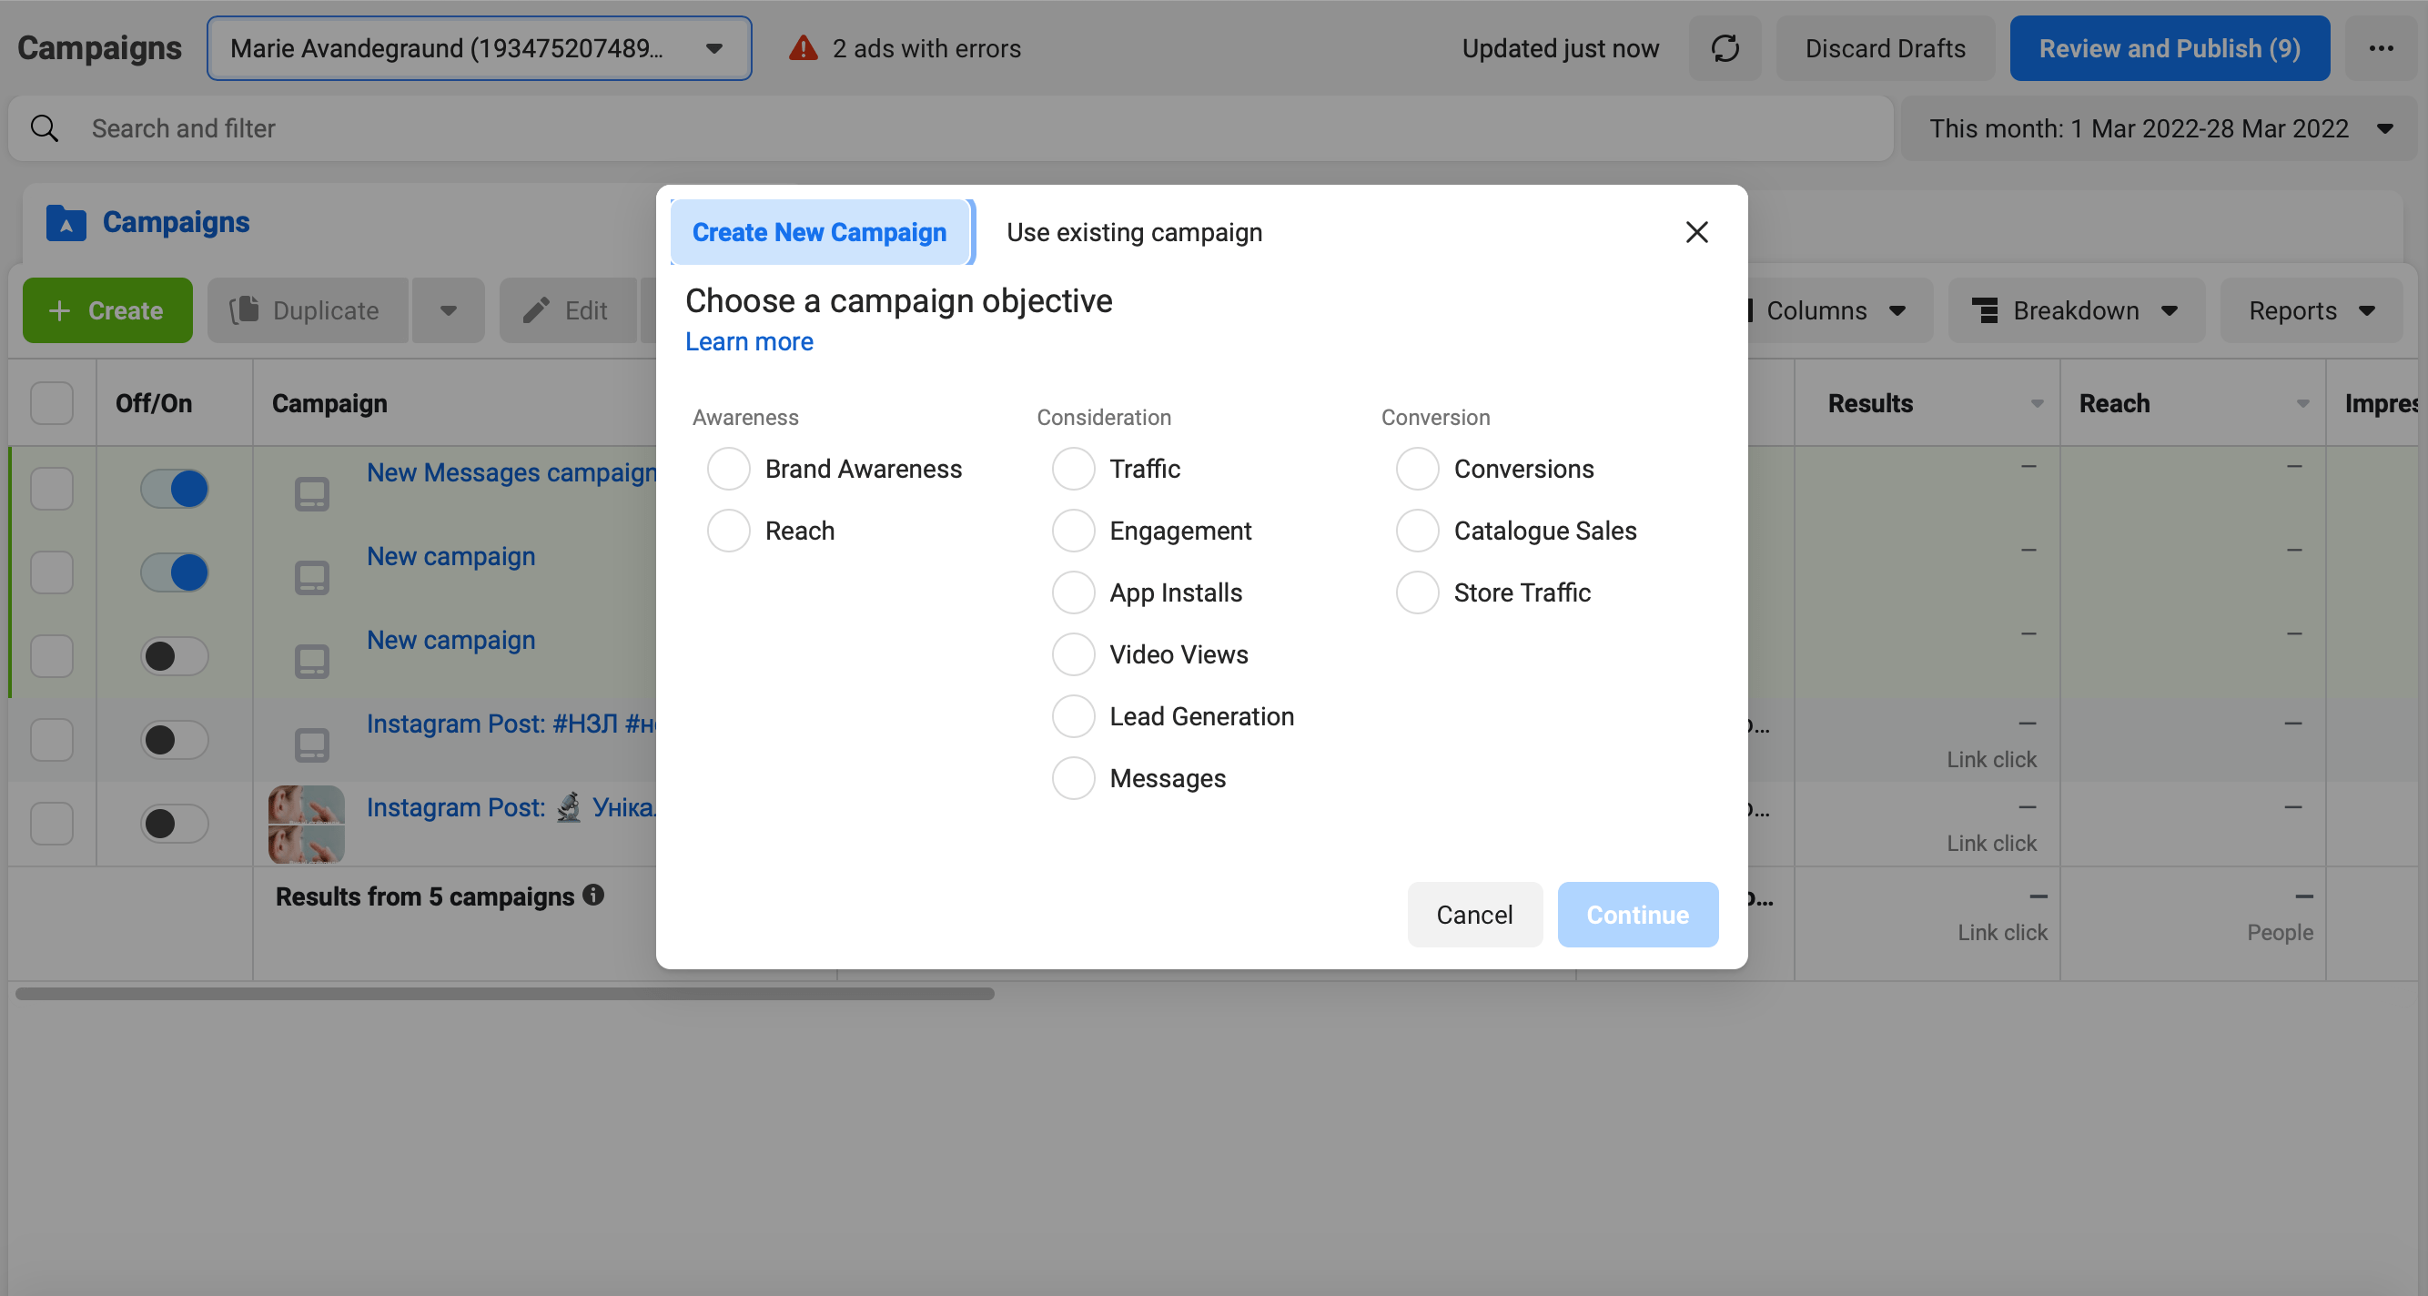Click the 2 ads with errors text

(926, 48)
